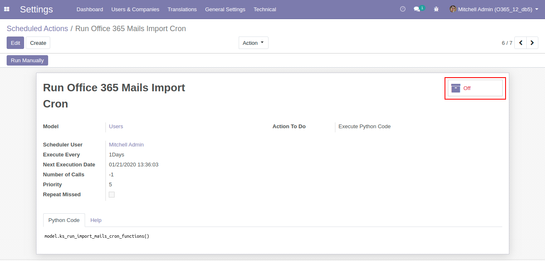Open the apps grid menu icon
The width and height of the screenshot is (545, 261).
pos(7,9)
